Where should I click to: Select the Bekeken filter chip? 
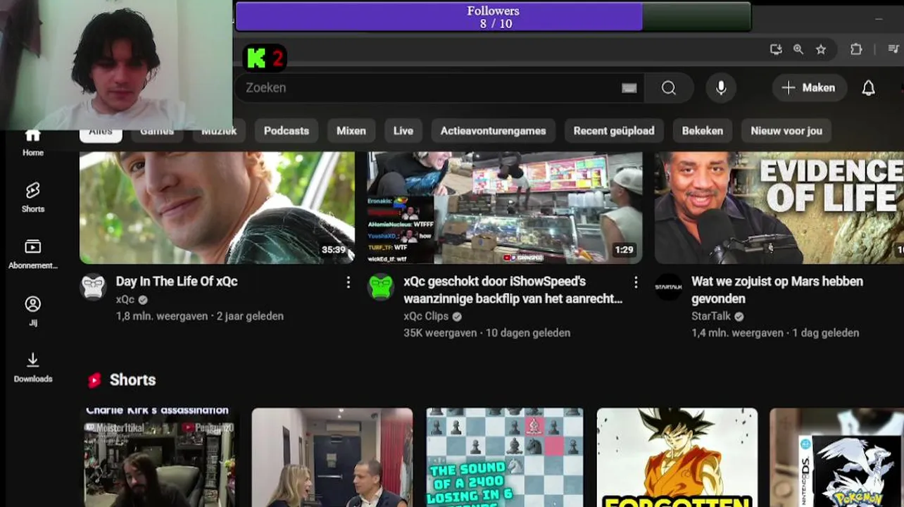703,131
